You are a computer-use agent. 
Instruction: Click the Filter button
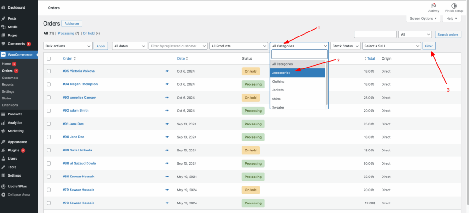pos(429,46)
